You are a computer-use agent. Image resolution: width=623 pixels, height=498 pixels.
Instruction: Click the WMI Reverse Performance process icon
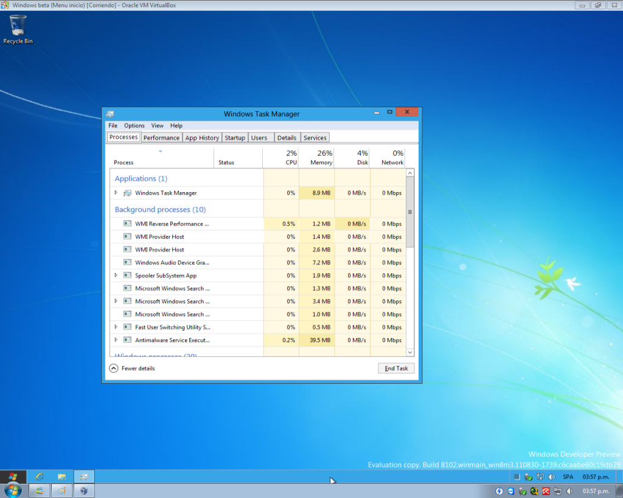(128, 224)
